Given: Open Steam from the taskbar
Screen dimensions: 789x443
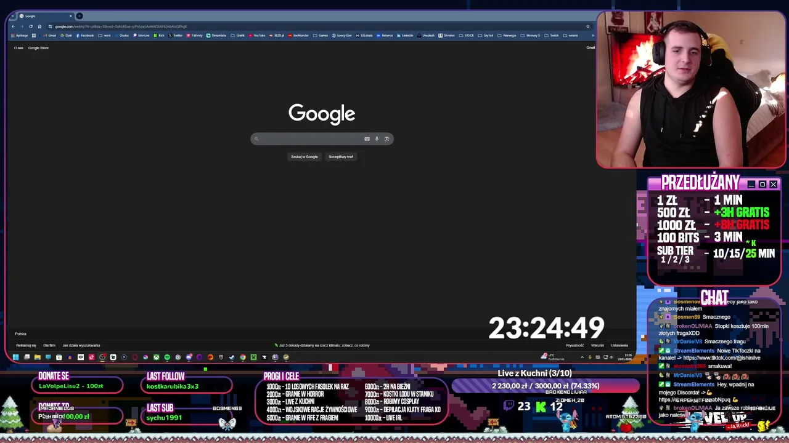Looking at the screenshot, I should pyautogui.click(x=232, y=357).
